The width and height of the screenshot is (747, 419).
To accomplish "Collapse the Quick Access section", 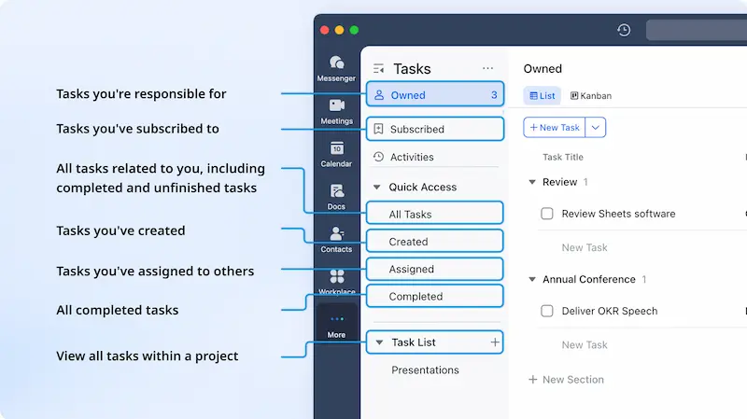I will click(377, 188).
